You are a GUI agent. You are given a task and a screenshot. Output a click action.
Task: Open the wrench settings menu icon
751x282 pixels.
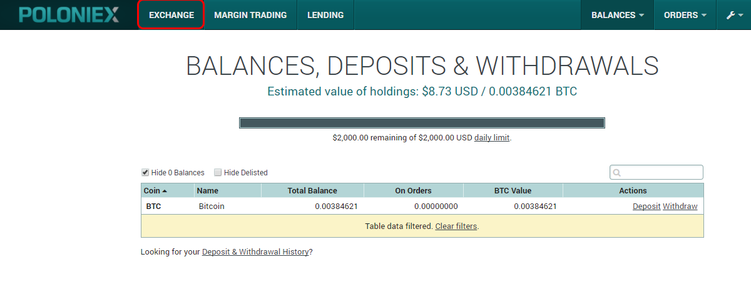tap(733, 15)
